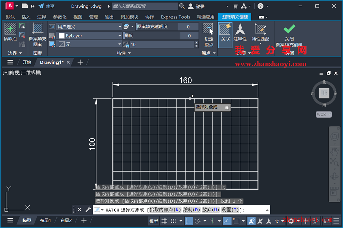Toggle polar tracking in status bar
The image size is (343, 228).
point(198,221)
